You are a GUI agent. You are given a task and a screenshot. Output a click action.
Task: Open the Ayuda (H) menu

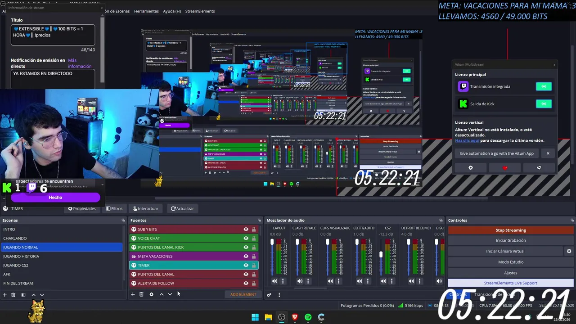coord(172,11)
